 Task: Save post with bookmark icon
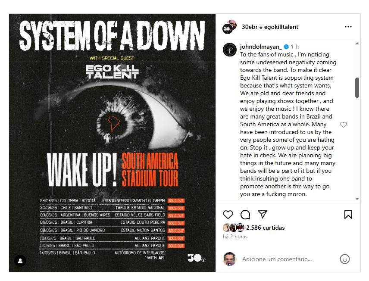[x=348, y=214]
